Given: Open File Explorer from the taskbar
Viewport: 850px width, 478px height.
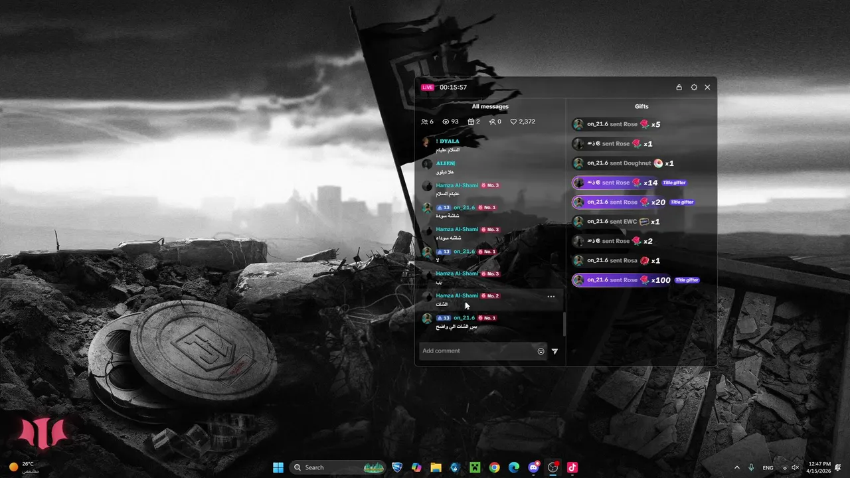Looking at the screenshot, I should pyautogui.click(x=436, y=467).
